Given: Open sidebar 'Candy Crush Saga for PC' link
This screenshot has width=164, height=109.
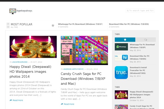Looking at the screenshot, I should 142,107.
